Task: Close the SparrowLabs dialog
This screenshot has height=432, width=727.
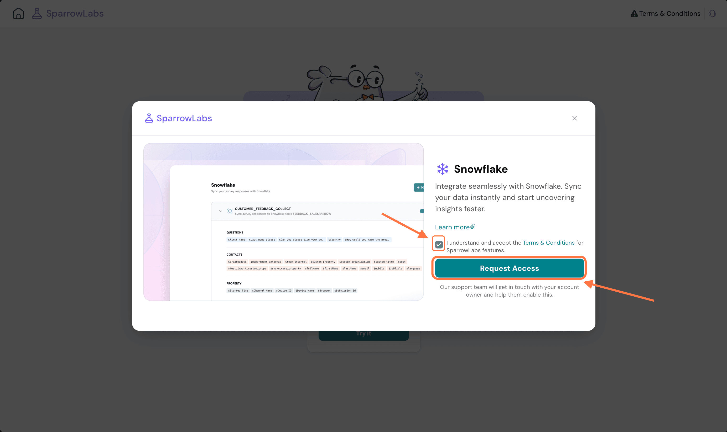Action: pyautogui.click(x=574, y=118)
